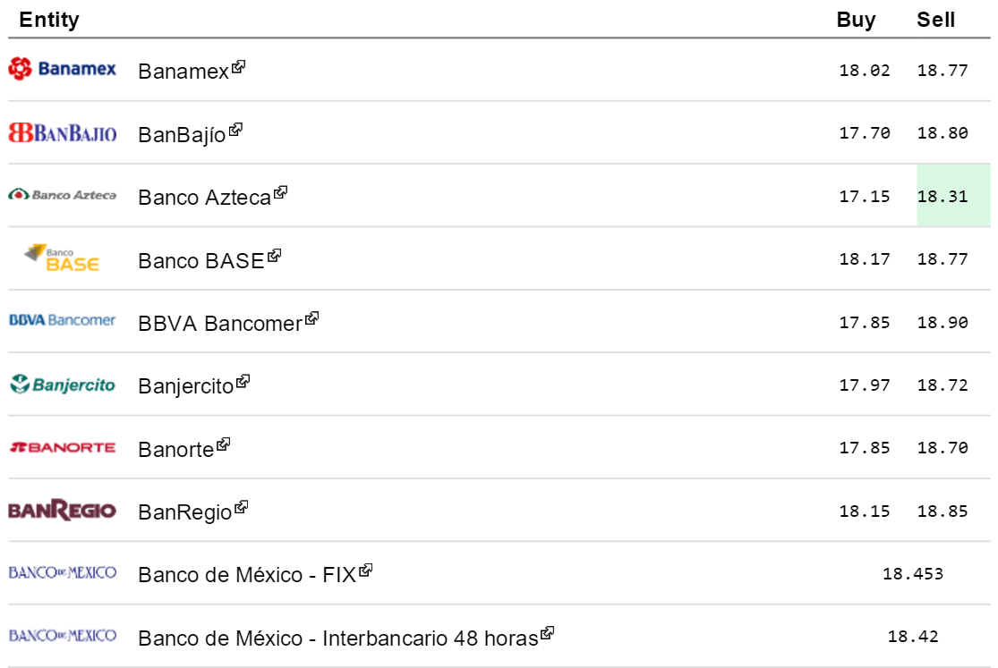Click the BanBajío logo

tap(62, 133)
